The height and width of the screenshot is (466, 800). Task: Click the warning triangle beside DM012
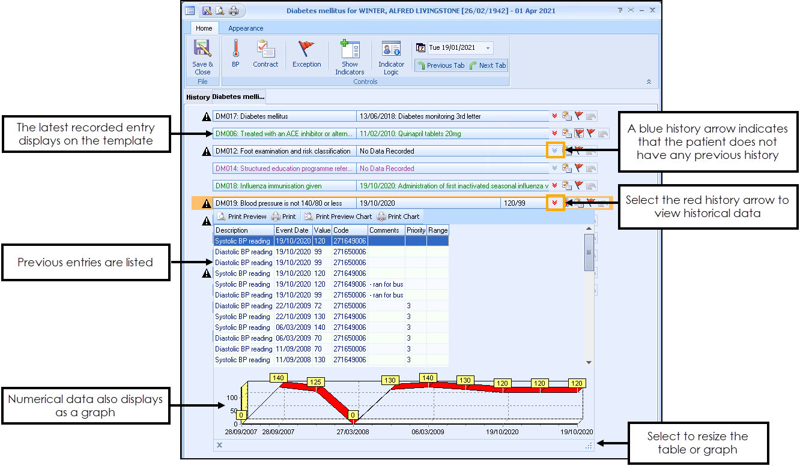[x=207, y=151]
